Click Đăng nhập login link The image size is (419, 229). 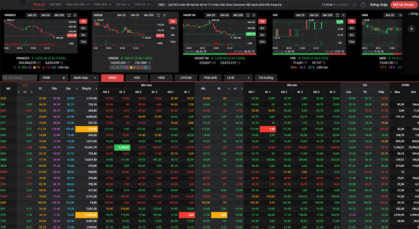(379, 5)
